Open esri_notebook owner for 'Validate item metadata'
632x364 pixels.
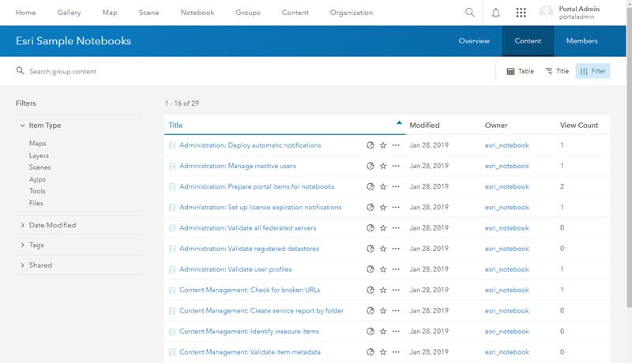[x=506, y=352]
